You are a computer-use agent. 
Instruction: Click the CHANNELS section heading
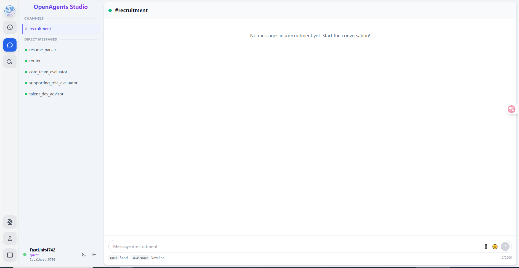click(x=34, y=18)
